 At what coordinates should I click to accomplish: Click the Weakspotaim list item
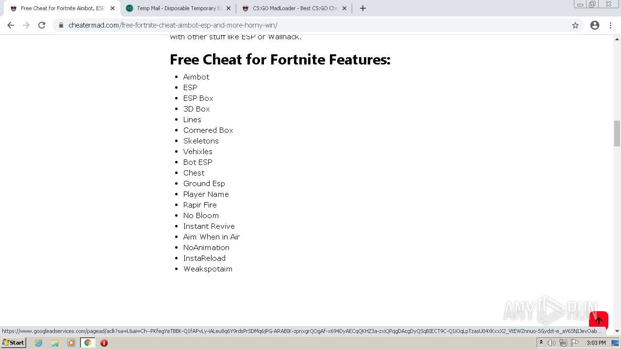click(208, 269)
